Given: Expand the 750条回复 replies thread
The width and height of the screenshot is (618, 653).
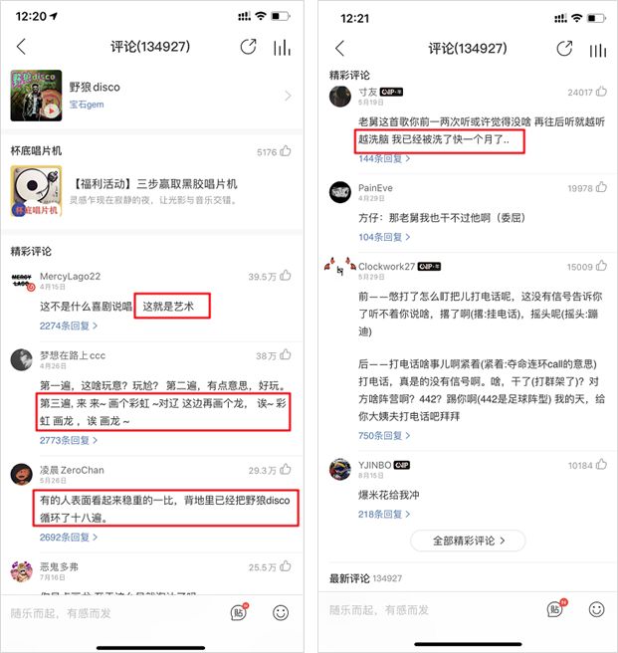Looking at the screenshot, I should coord(384,436).
